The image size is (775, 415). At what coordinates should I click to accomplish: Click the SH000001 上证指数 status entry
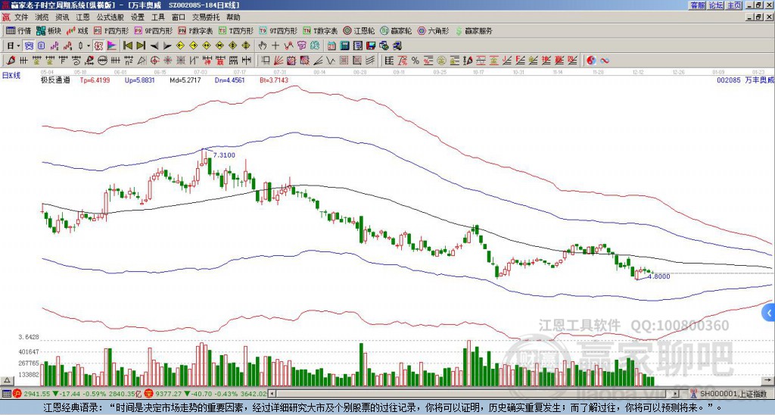(733, 394)
